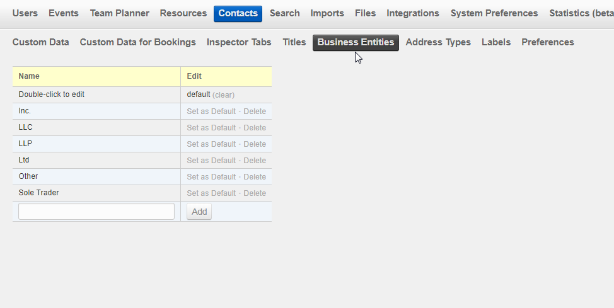This screenshot has height=308, width=614.
Task: Open the Custom Data tab
Action: (x=41, y=42)
